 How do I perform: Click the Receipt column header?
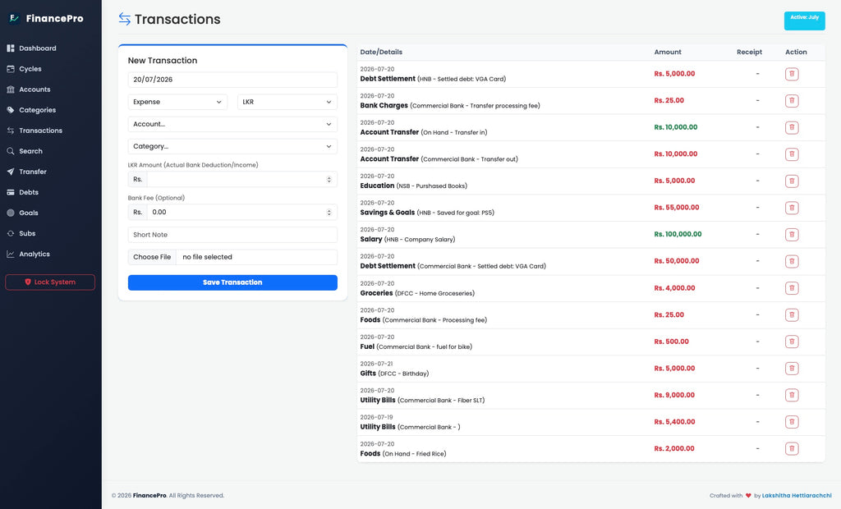[x=749, y=52]
